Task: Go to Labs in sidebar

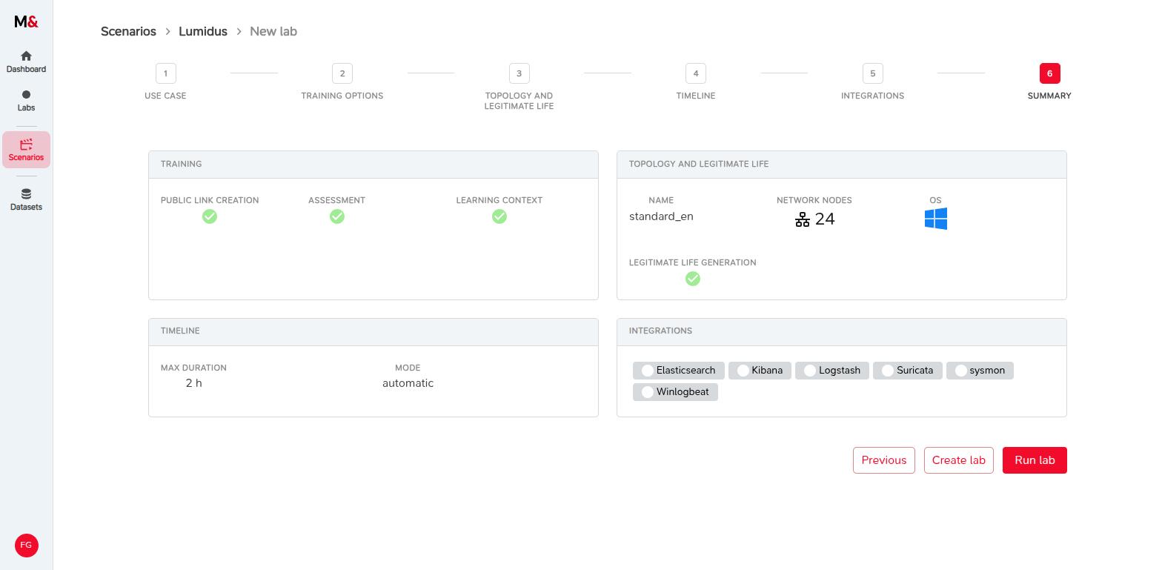Action: tap(26, 100)
